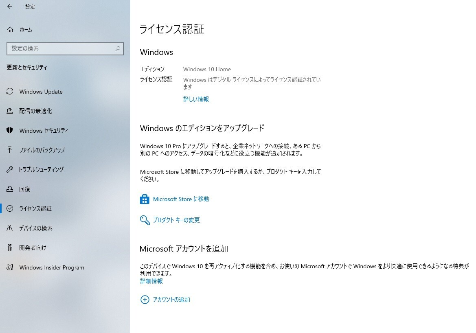Select トラブルシューティング in the sidebar
The image size is (476, 333).
pyautogui.click(x=65, y=169)
